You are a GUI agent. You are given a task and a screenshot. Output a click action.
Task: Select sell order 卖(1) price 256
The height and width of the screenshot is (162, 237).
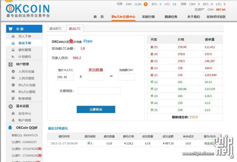click(x=185, y=75)
